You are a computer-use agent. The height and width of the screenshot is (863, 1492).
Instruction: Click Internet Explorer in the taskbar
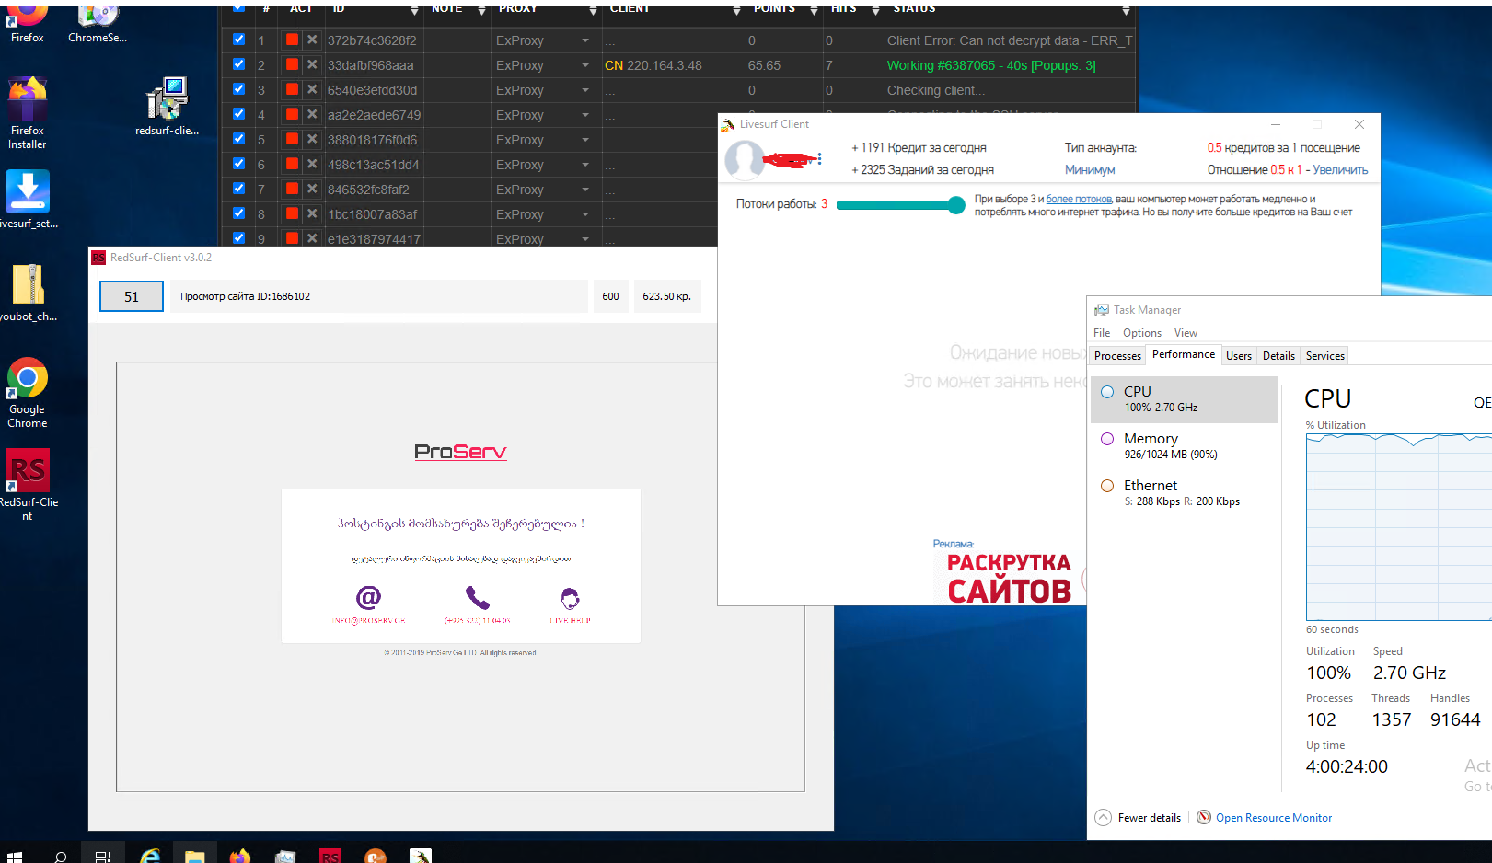pyautogui.click(x=150, y=856)
